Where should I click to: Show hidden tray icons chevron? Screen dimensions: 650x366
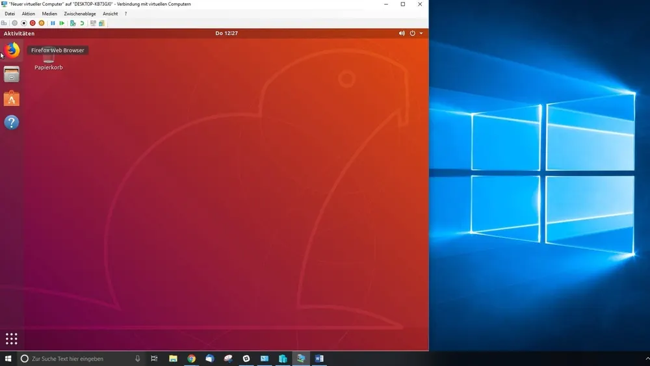(x=647, y=359)
